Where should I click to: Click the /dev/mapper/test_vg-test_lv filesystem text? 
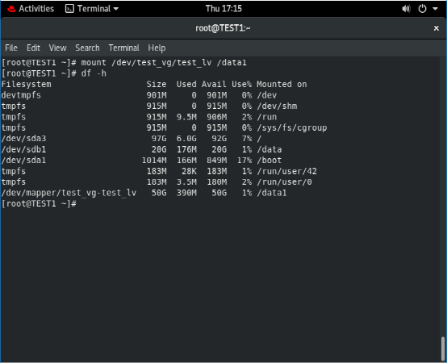pyautogui.click(x=69, y=193)
